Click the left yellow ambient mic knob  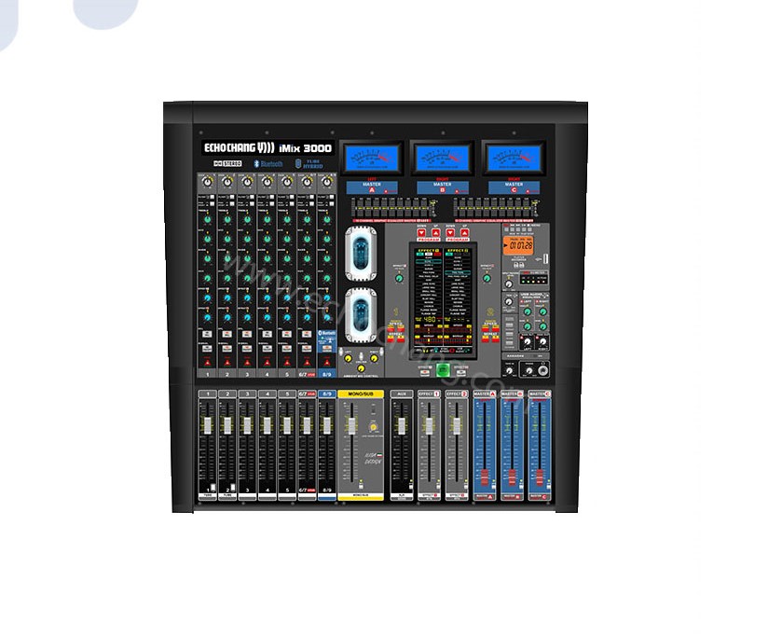click(x=348, y=358)
